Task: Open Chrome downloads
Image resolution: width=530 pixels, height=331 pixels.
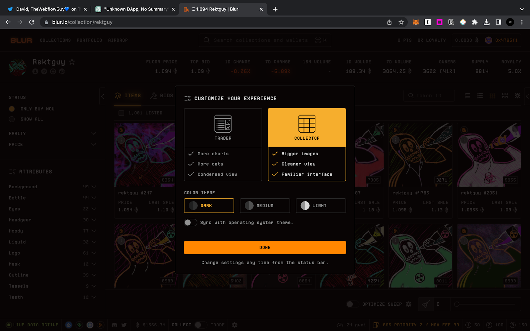Action: (486, 22)
